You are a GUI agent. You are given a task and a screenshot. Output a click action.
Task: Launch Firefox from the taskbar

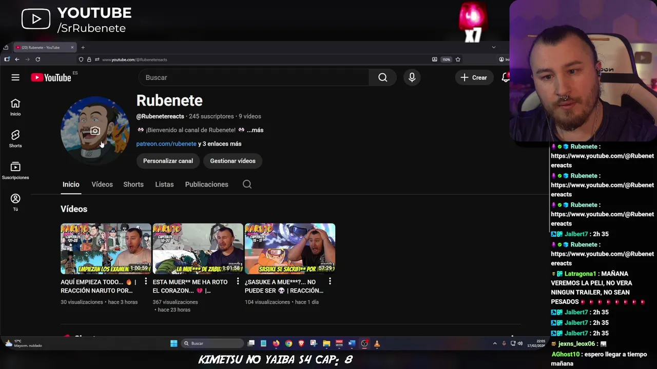coord(276,343)
